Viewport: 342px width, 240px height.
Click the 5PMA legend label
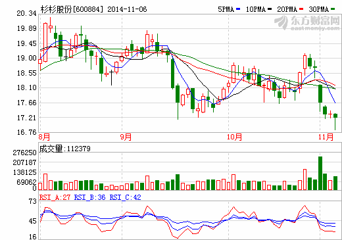226,9
